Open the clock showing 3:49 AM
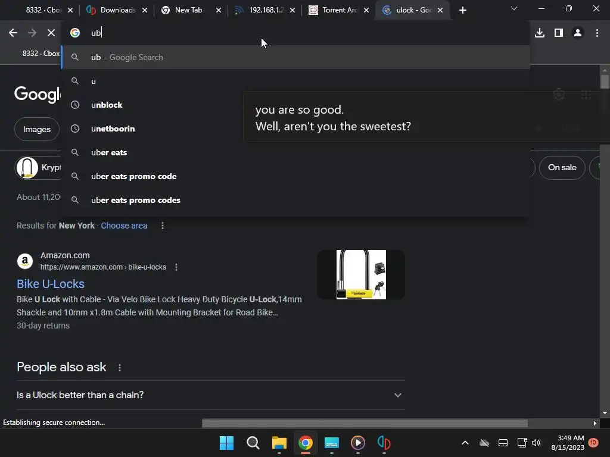The image size is (610, 457). pyautogui.click(x=568, y=443)
